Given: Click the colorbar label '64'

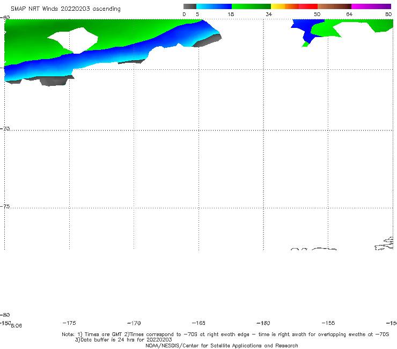Looking at the screenshot, I should [349, 14].
